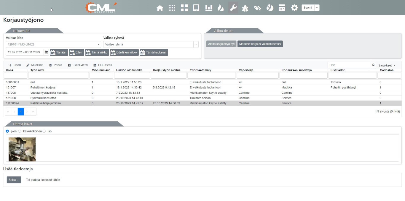The height and width of the screenshot is (201, 405).
Task: Open the bar chart reports icon
Action: click(209, 8)
